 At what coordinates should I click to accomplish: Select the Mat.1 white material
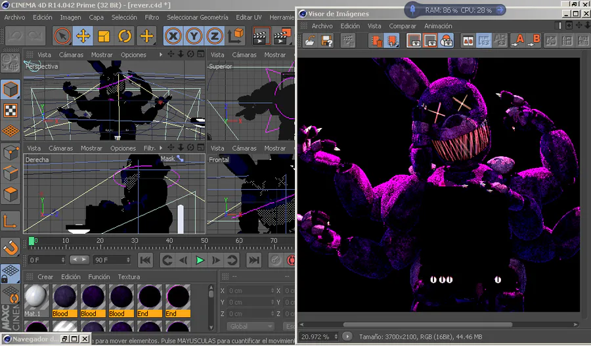tap(37, 301)
